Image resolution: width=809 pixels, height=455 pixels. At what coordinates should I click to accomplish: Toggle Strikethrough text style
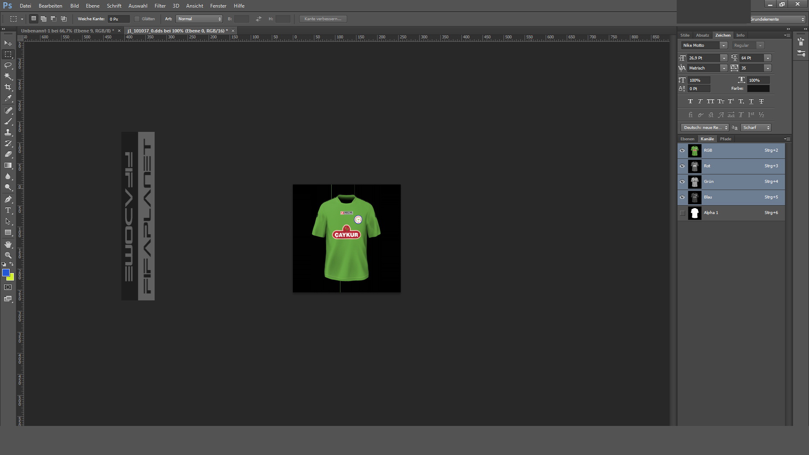pos(761,101)
